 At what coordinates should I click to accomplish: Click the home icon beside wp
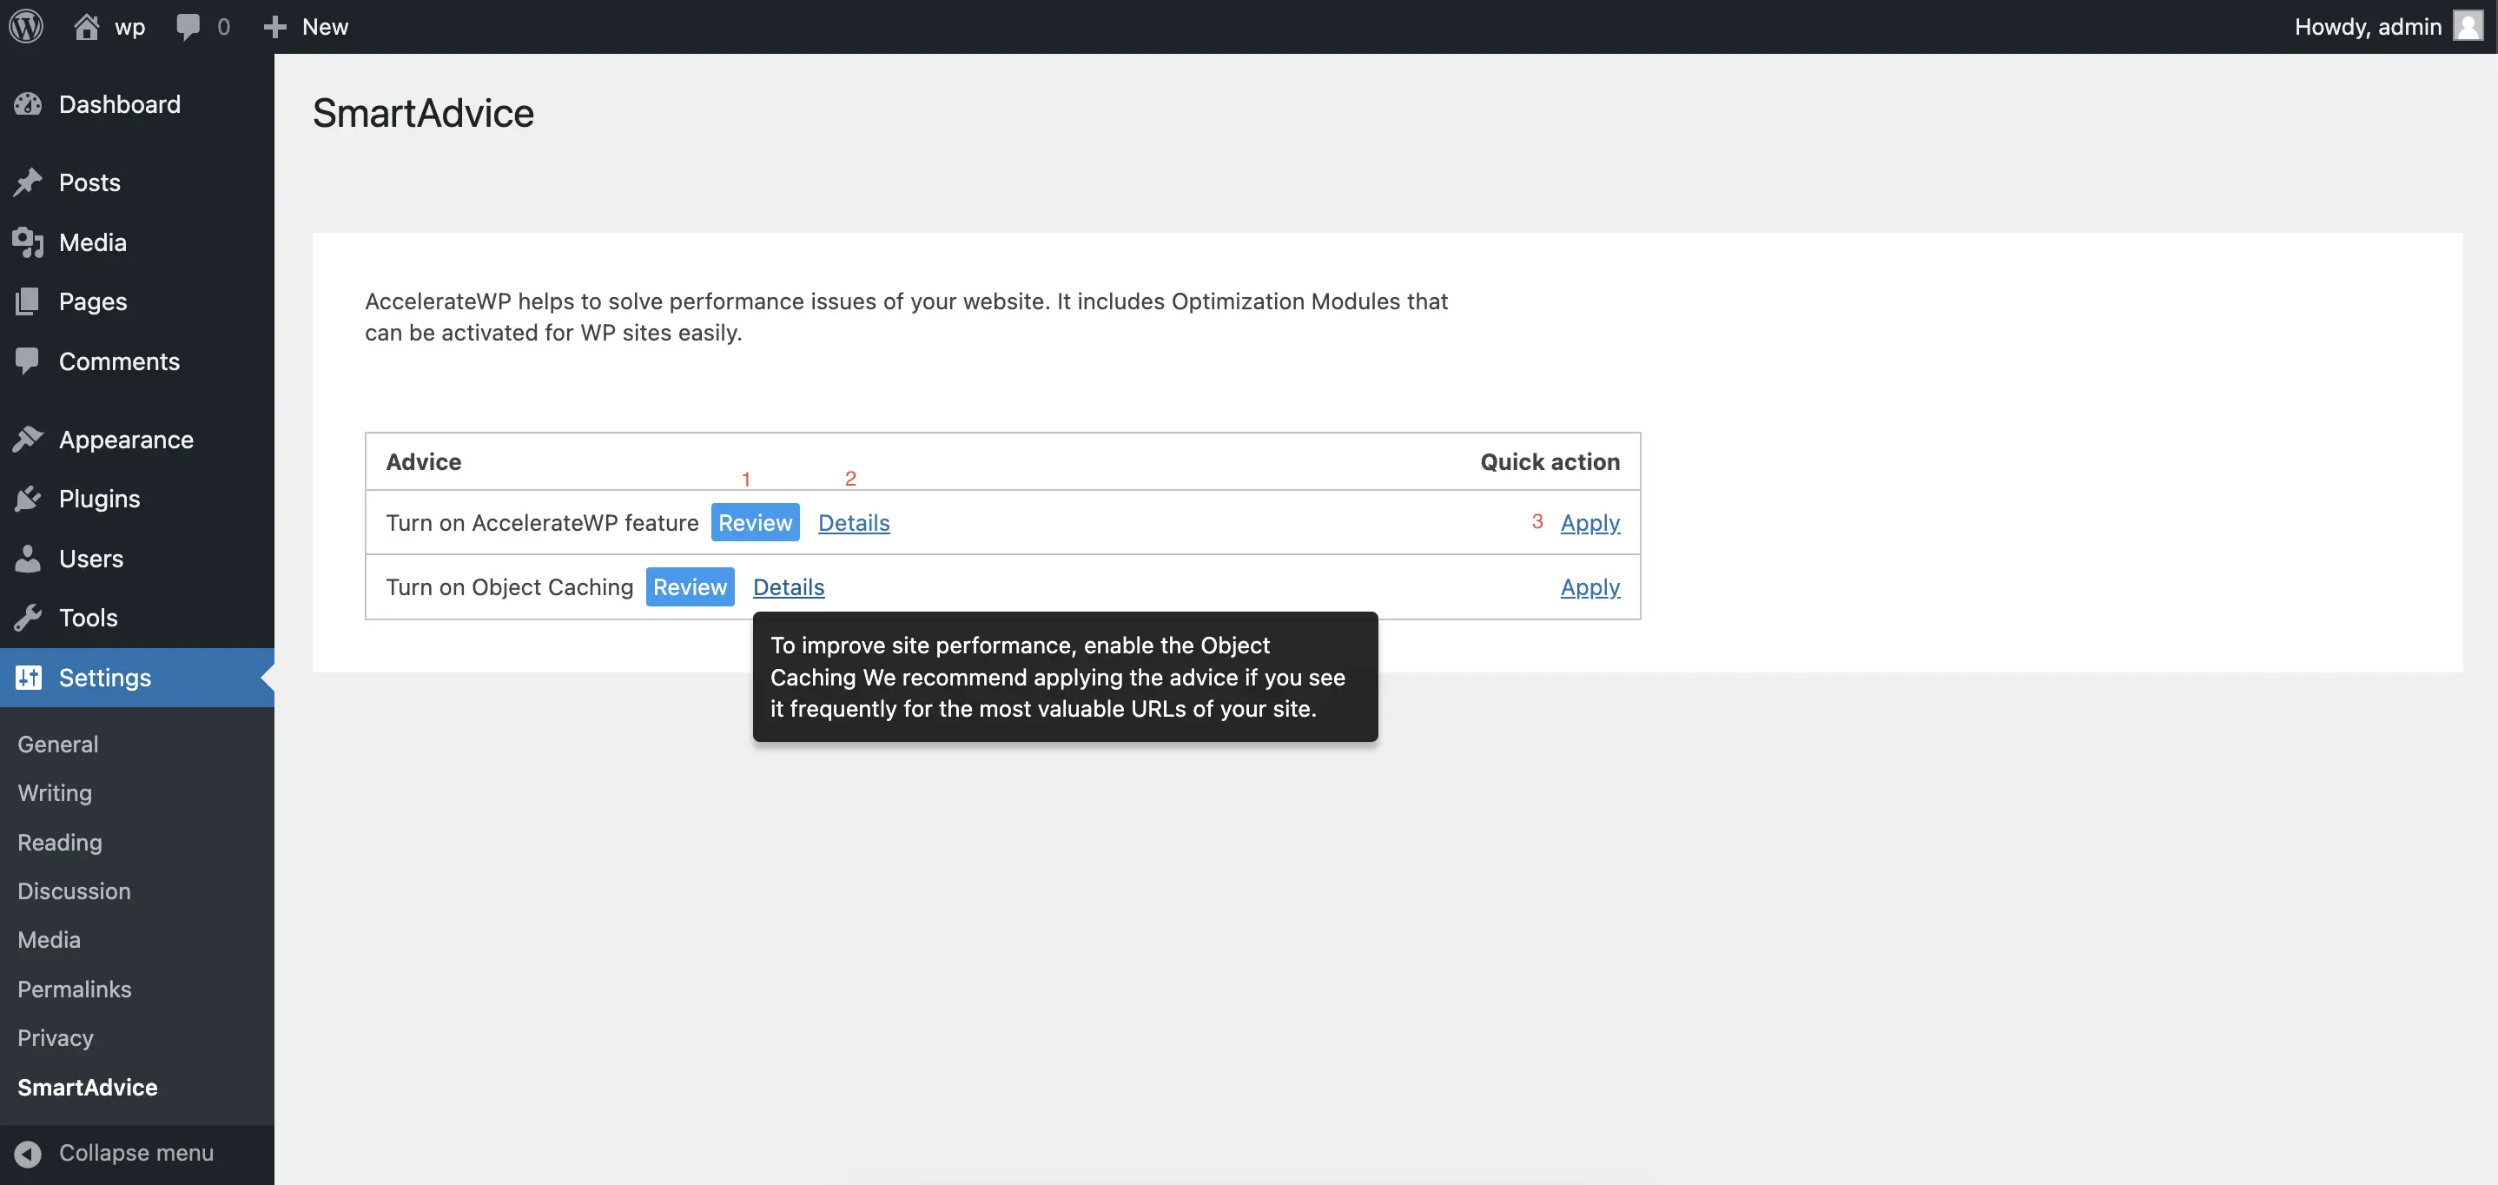86,26
